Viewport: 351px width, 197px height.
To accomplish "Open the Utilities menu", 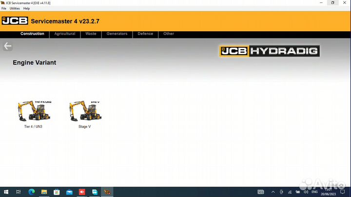I will click(x=15, y=8).
